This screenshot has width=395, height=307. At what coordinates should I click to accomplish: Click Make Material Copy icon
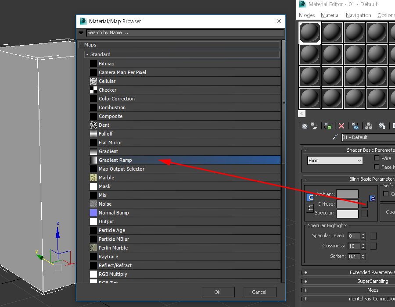pyautogui.click(x=355, y=126)
